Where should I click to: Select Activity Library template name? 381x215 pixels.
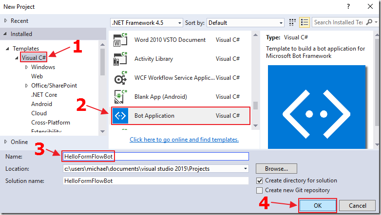point(153,59)
